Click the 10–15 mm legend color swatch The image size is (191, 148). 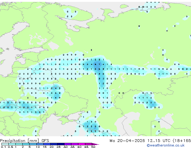(x=40, y=144)
